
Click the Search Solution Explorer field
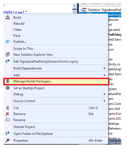click(100, 4)
